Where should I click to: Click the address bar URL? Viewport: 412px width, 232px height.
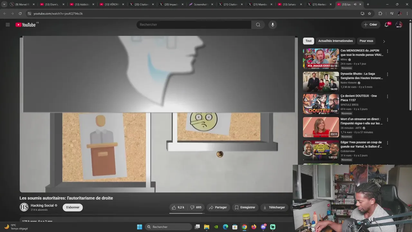tap(58, 14)
